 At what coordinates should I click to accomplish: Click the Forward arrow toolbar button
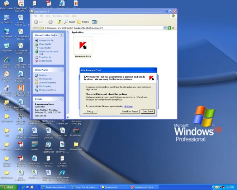point(51,22)
